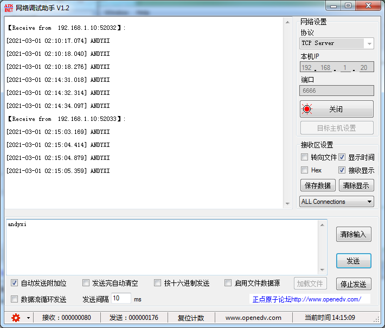Screen dimensions: 385x328
Task: Open the TCP Server protocol dropdown
Action: (337, 43)
